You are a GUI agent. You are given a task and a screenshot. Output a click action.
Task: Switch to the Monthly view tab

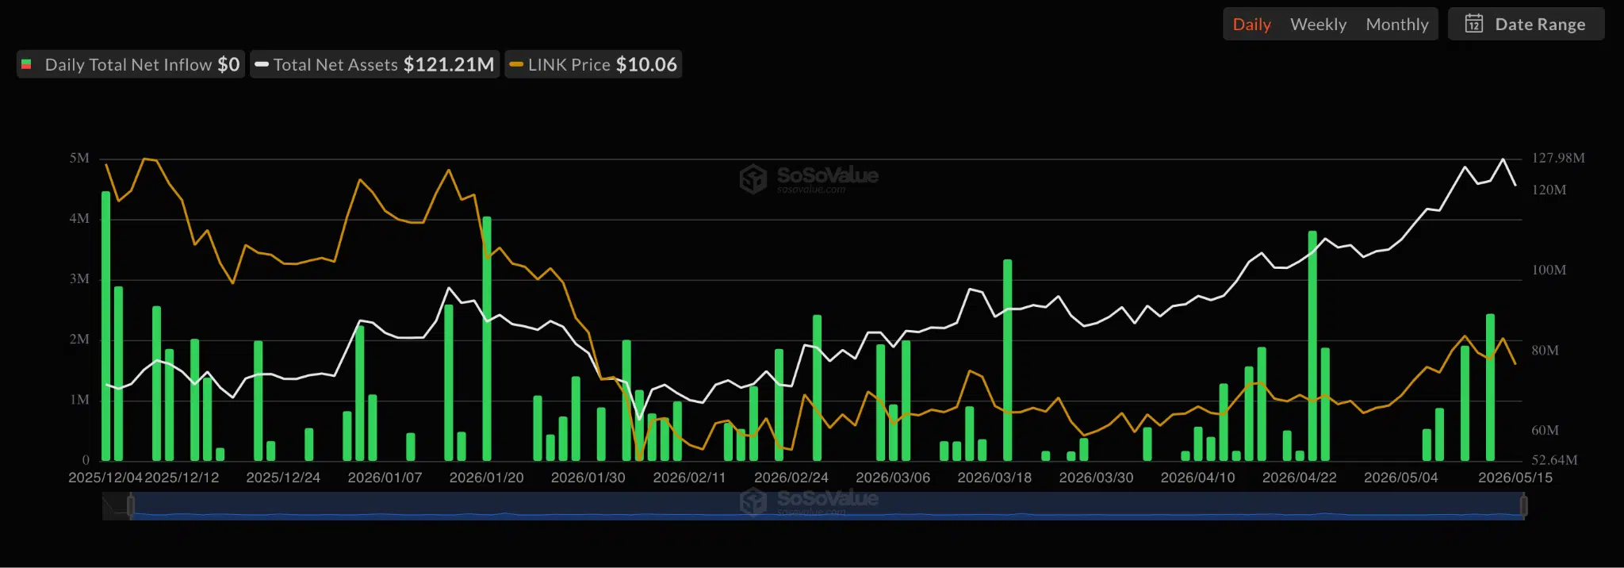click(x=1397, y=25)
